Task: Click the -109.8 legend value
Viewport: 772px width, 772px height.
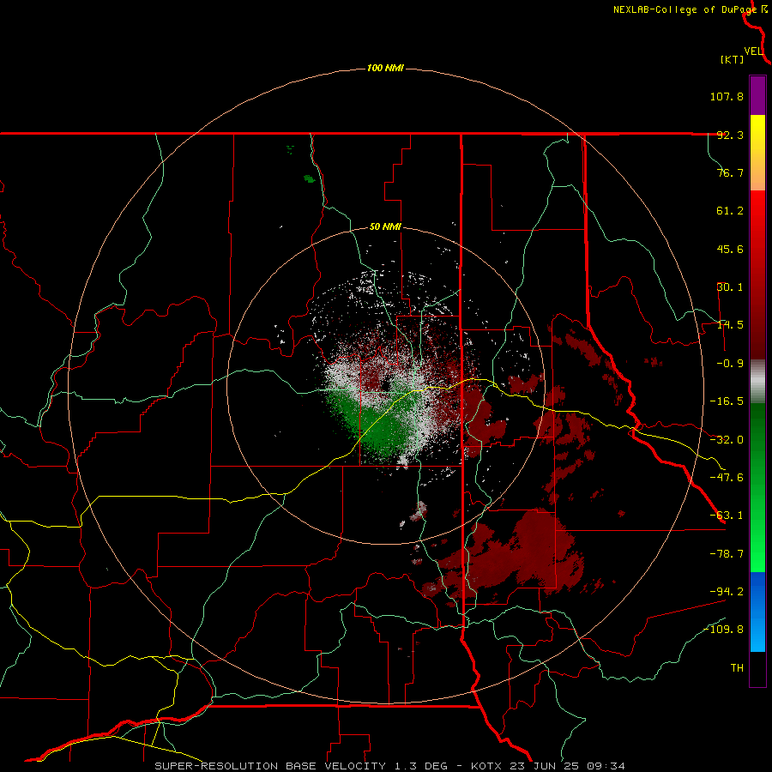Action: [x=723, y=630]
